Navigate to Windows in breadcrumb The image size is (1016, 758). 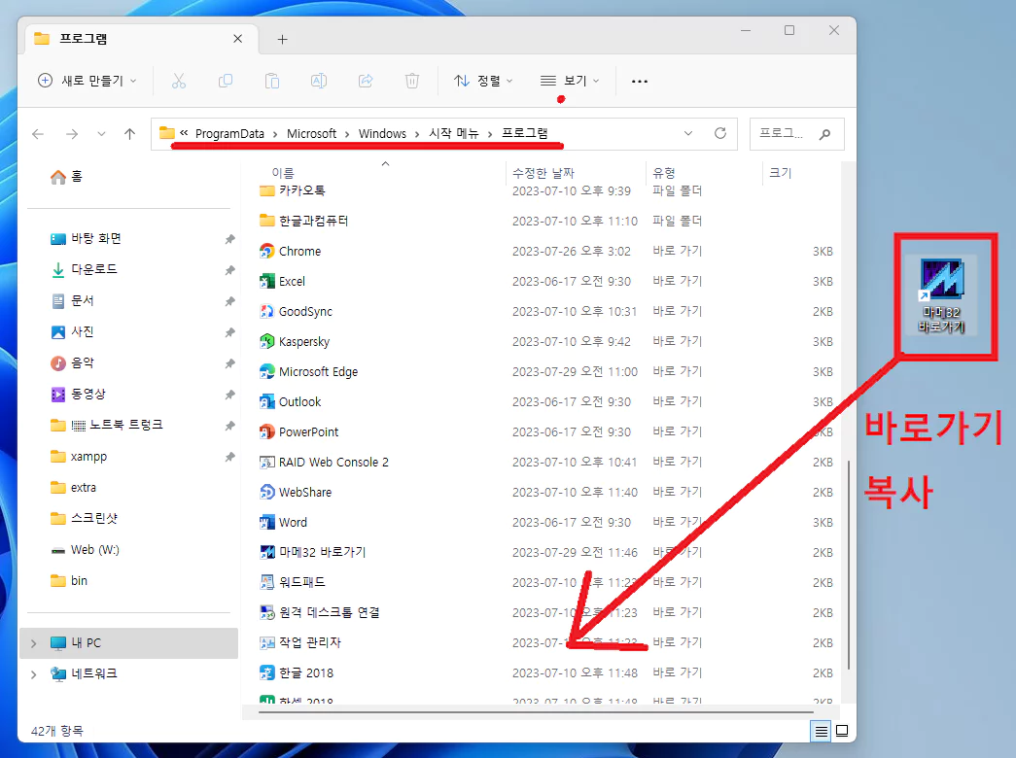point(382,133)
